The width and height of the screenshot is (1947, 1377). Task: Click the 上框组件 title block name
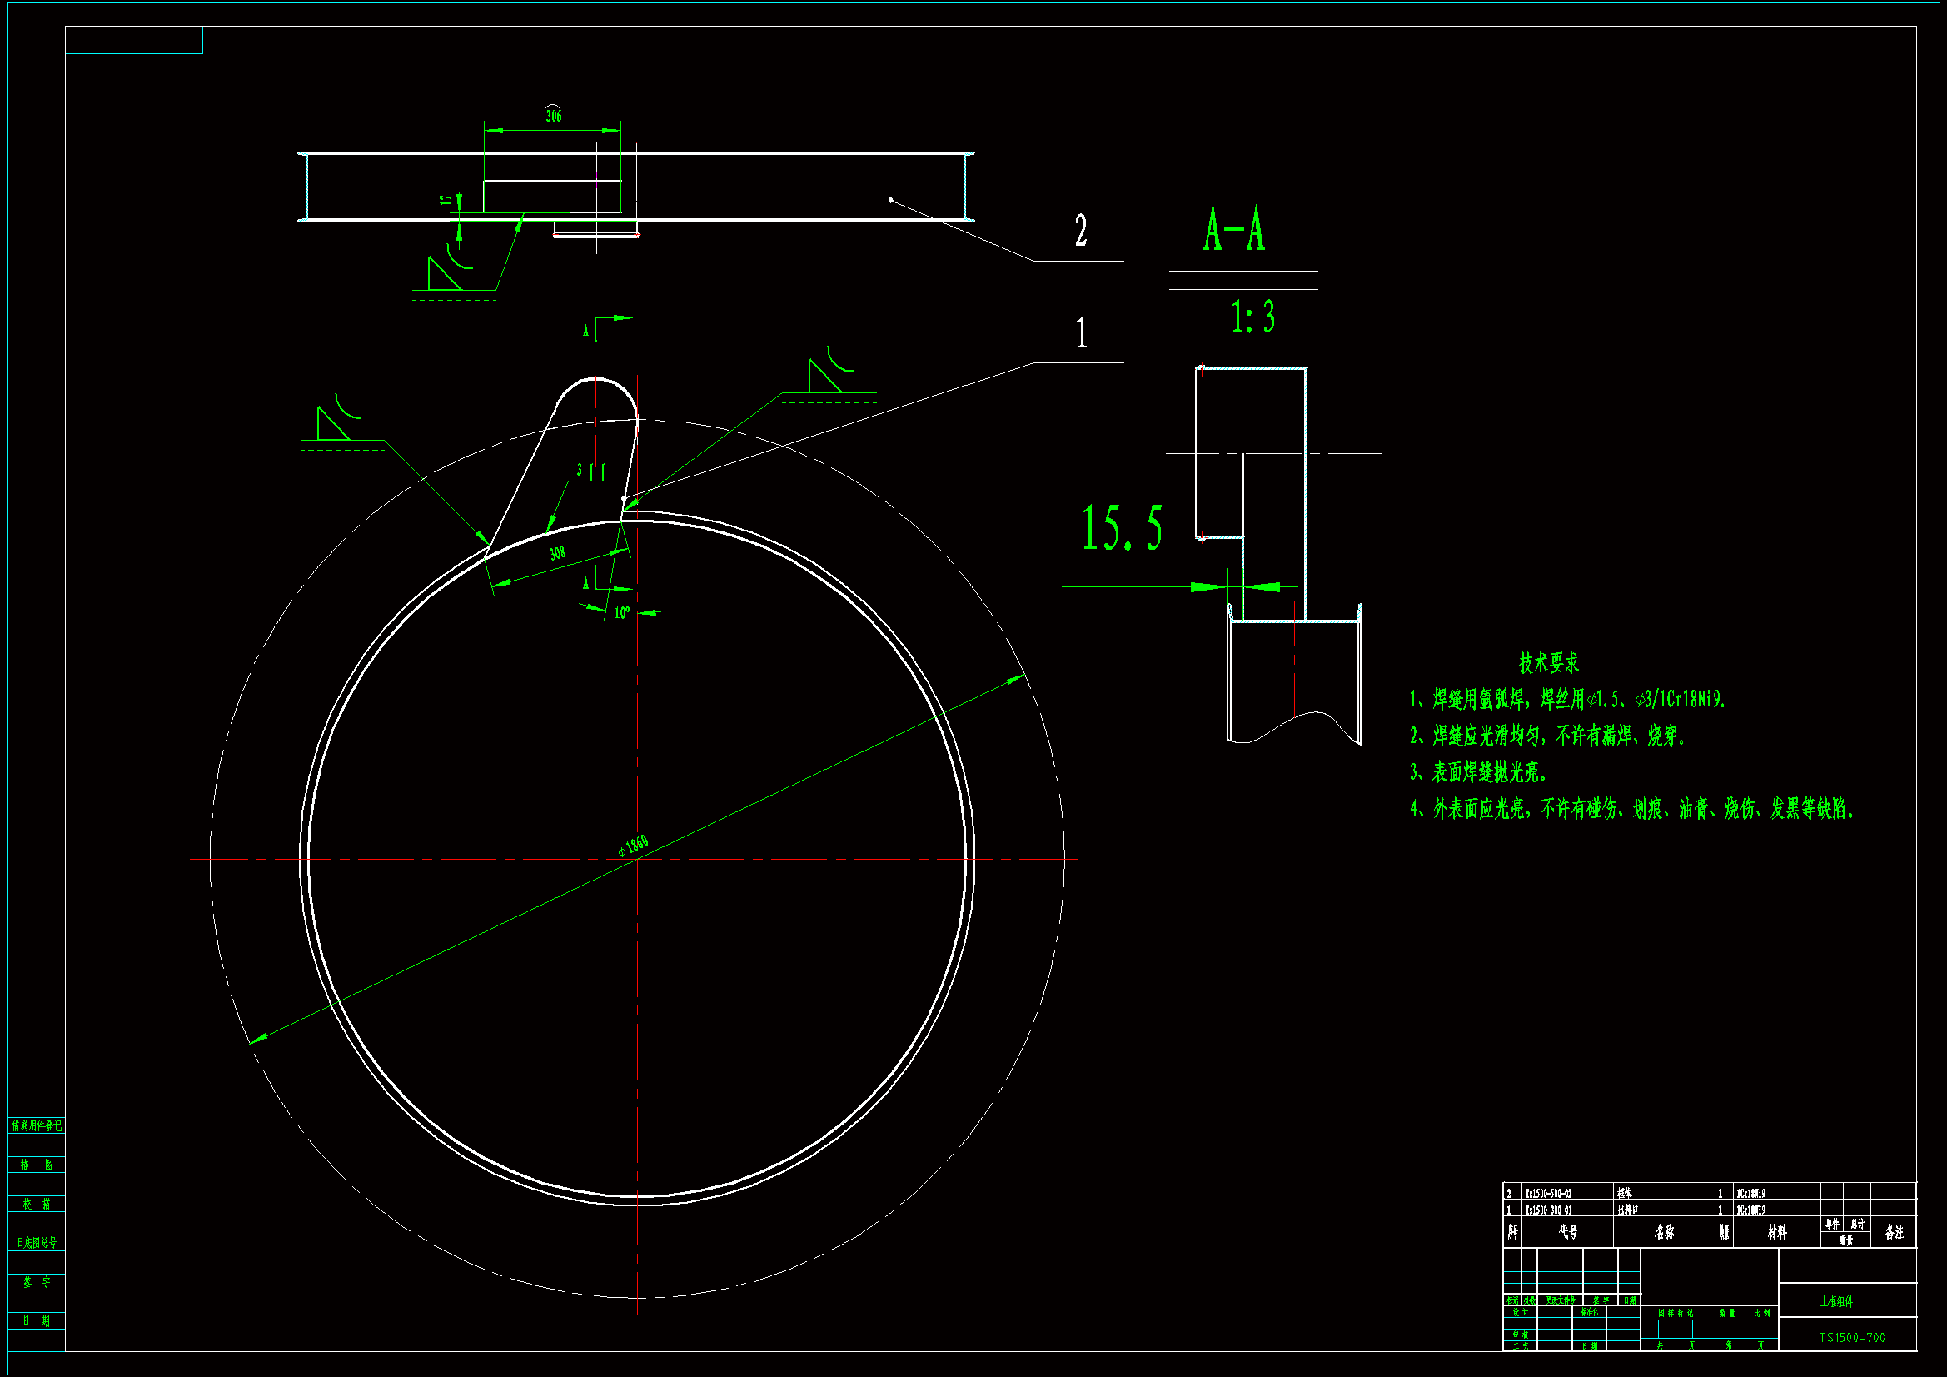pyautogui.click(x=1837, y=1301)
